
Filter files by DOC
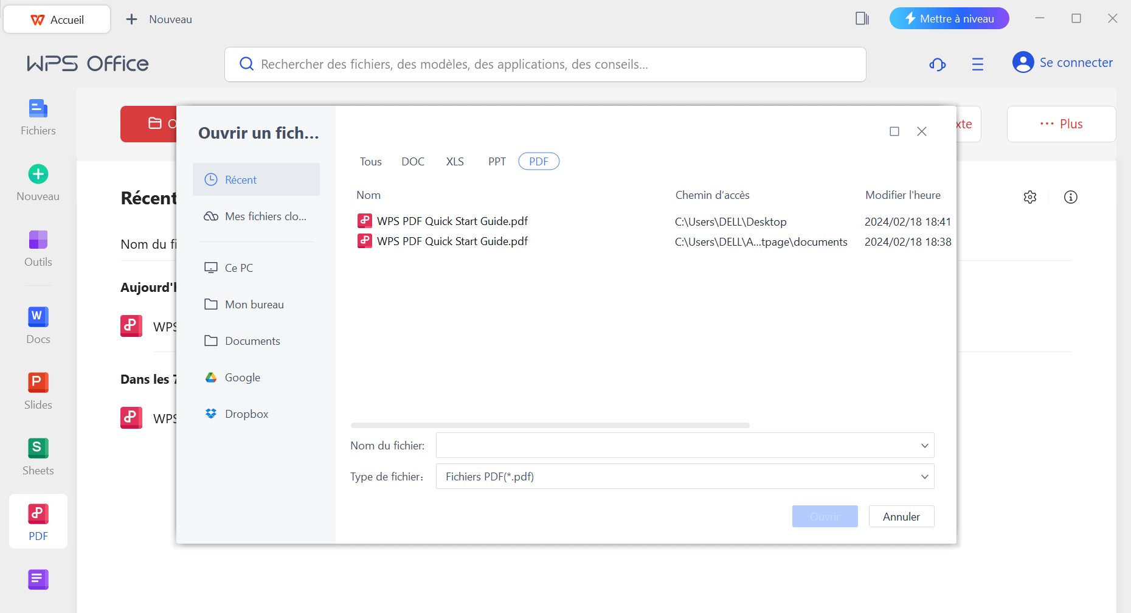[413, 162]
